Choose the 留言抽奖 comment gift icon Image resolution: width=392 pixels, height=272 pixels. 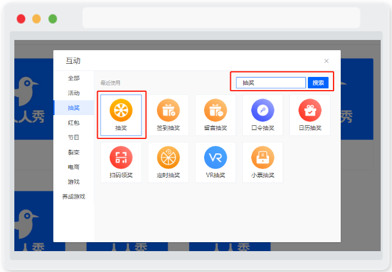point(215,110)
